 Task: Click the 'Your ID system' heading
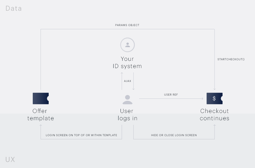127,63
